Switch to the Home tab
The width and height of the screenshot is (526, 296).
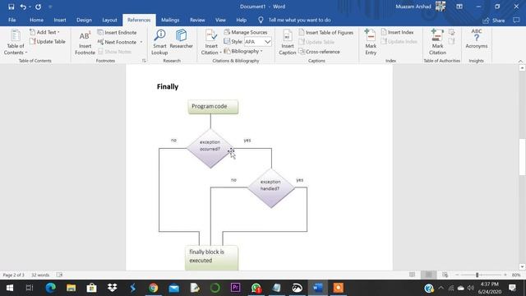point(36,20)
